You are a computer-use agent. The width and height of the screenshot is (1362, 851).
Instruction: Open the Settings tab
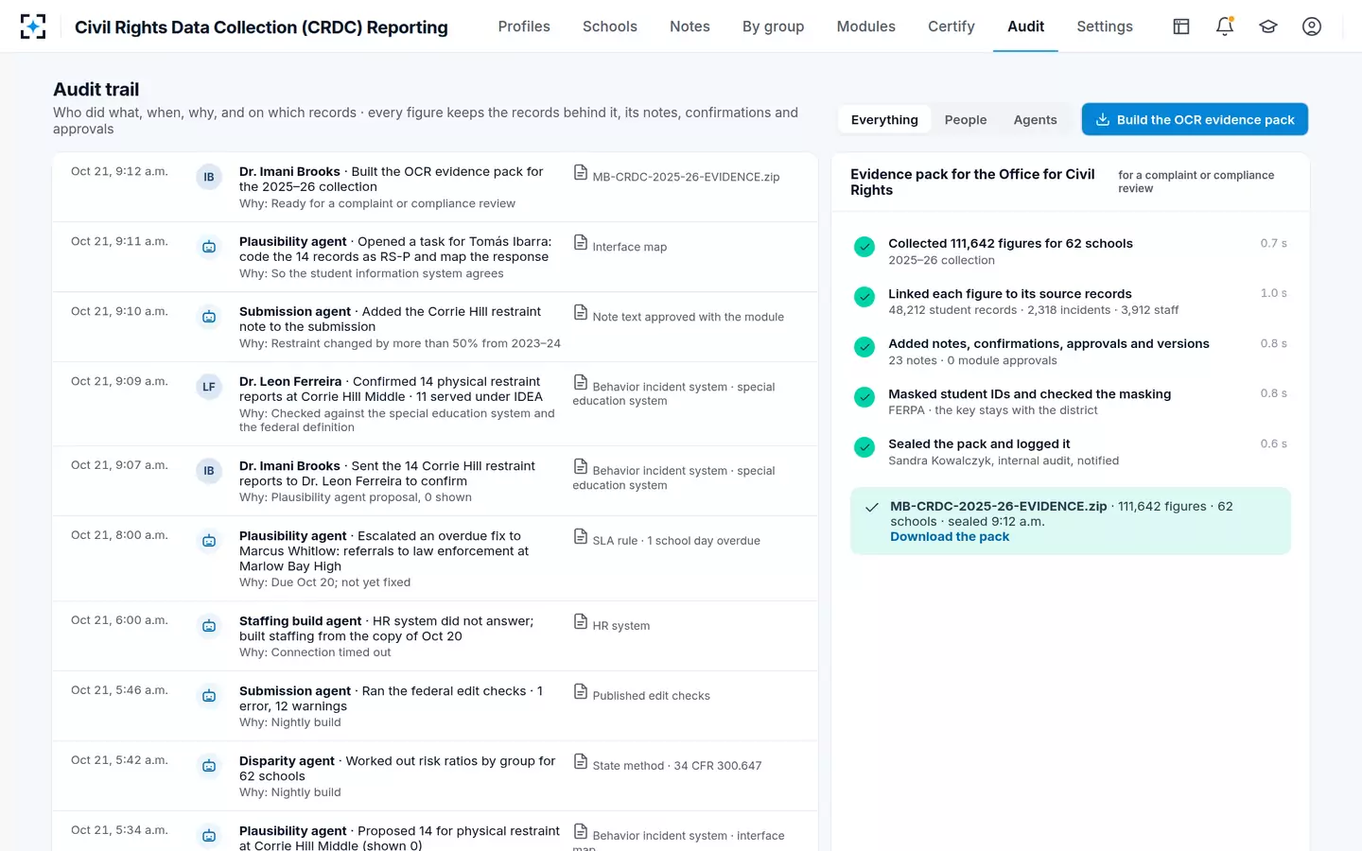click(x=1105, y=26)
